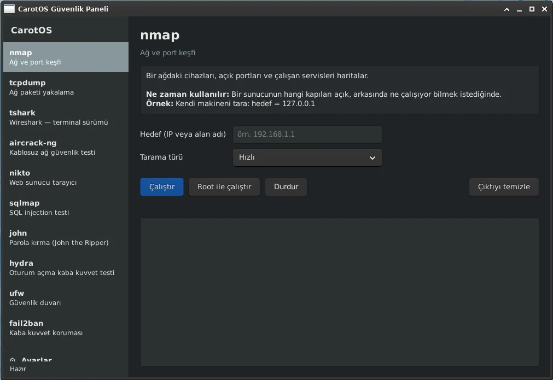The height and width of the screenshot is (380, 553).
Task: Select fail2ban brute force protection
Action: (x=66, y=328)
